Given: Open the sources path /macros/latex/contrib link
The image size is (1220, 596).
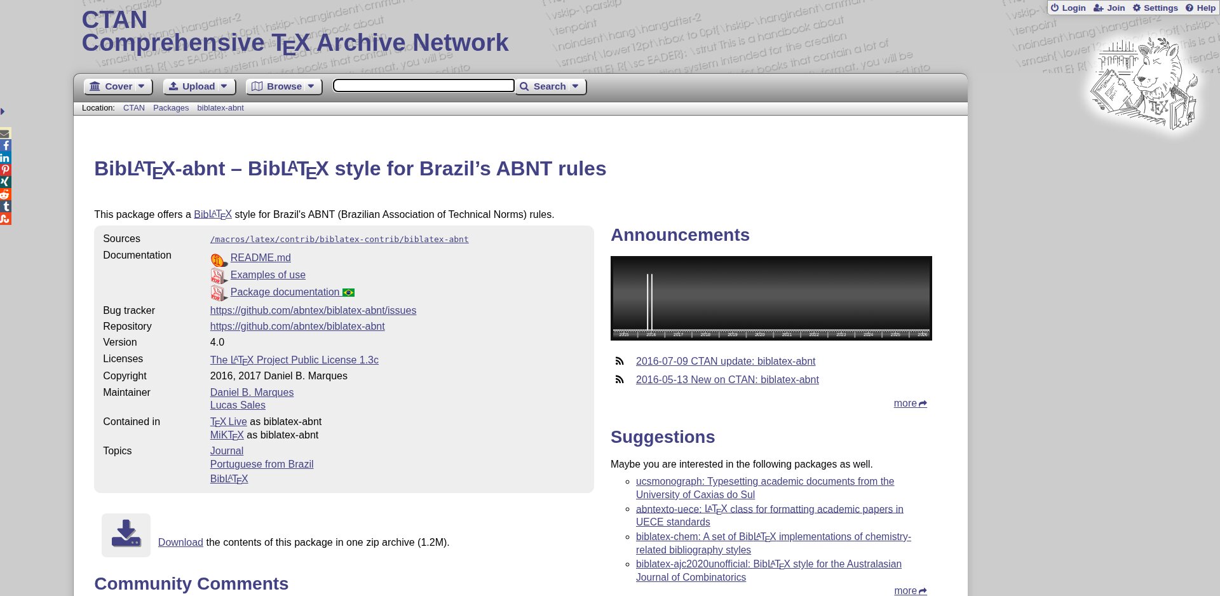Looking at the screenshot, I should (x=339, y=240).
